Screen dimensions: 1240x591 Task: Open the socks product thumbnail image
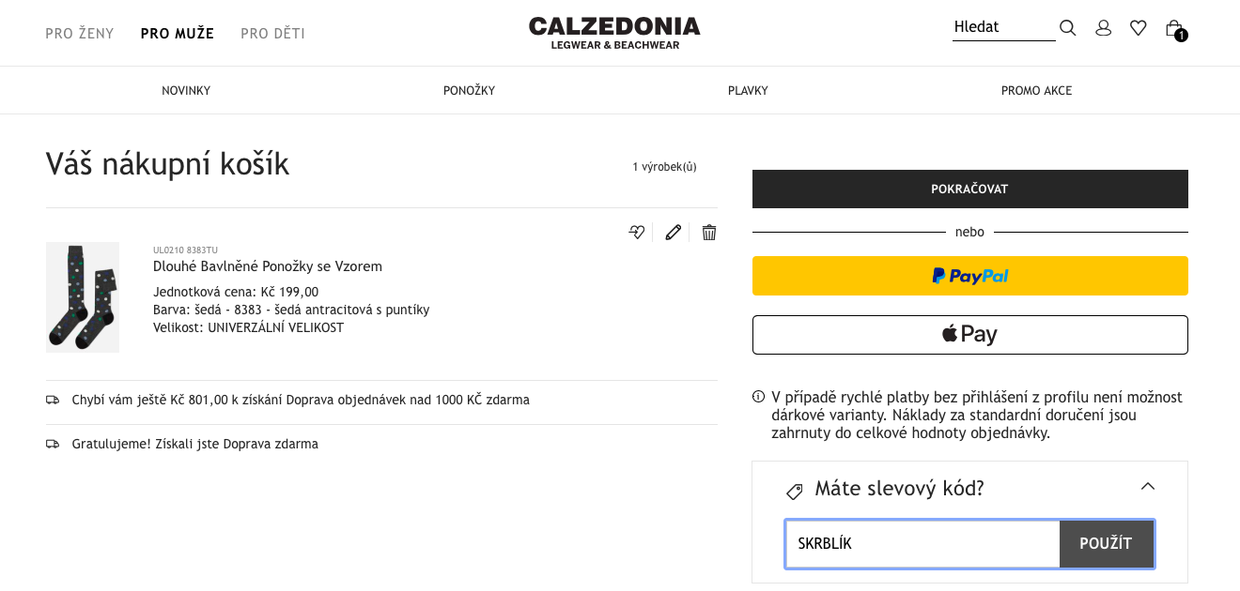point(83,297)
